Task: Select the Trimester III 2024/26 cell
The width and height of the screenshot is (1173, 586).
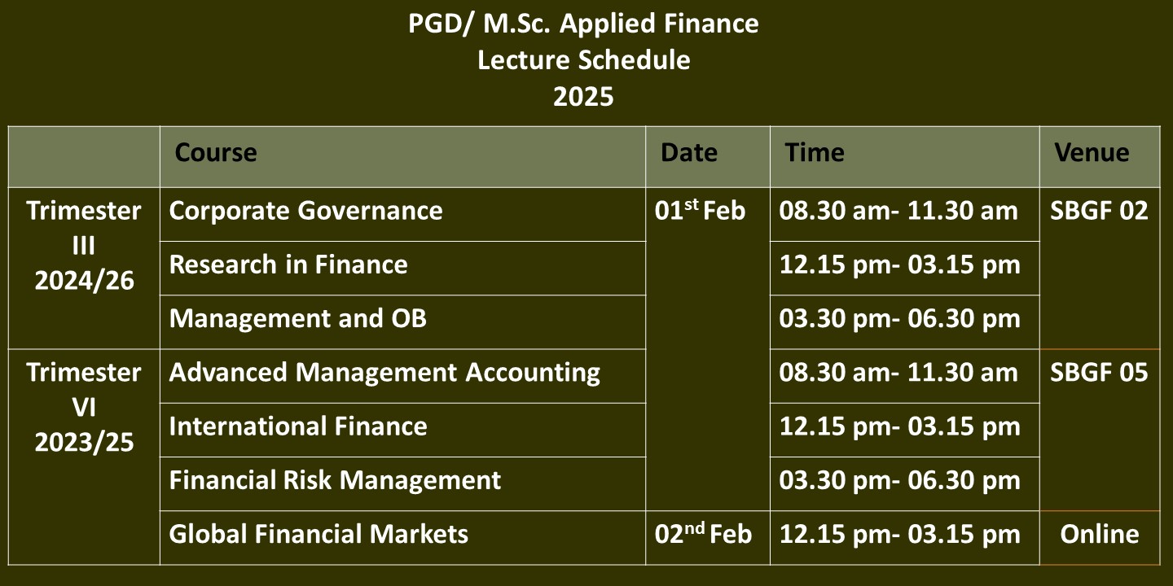Action: coord(84,268)
